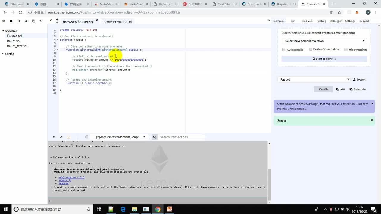The height and width of the screenshot is (214, 381).
Task: Open the web3 version 1.0.0 link
Action: (71, 177)
